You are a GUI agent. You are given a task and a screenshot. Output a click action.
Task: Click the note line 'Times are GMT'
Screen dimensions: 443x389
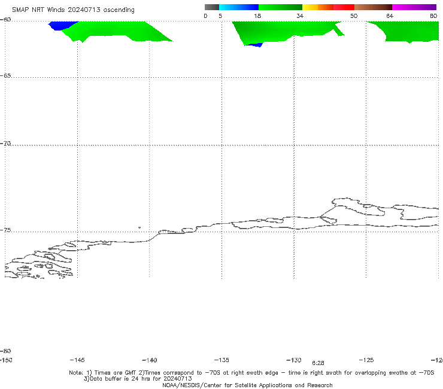(x=116, y=373)
